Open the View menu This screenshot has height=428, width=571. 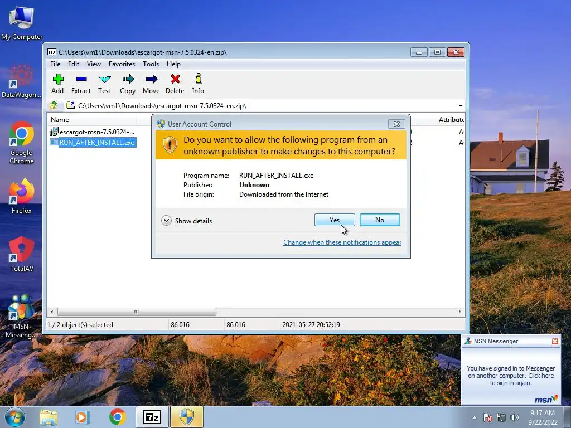(x=94, y=64)
